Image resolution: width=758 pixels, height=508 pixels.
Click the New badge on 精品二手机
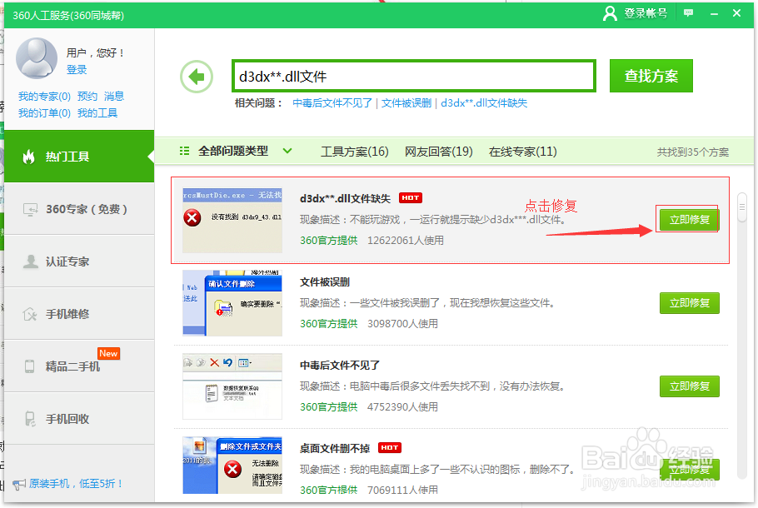click(108, 353)
